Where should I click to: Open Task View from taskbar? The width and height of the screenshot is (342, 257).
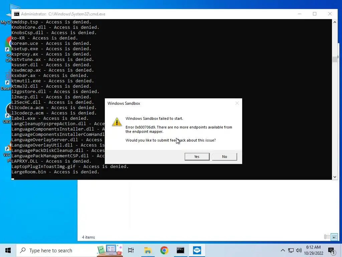tap(131, 250)
